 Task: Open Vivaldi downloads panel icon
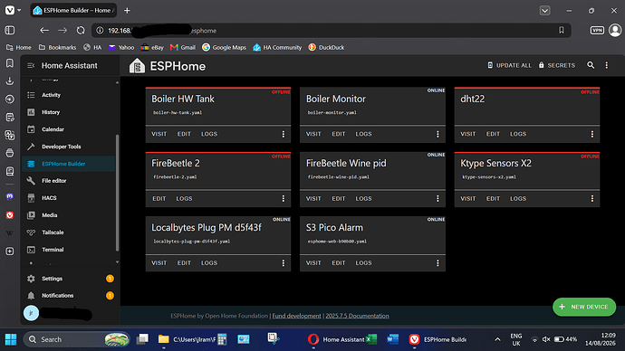10,81
